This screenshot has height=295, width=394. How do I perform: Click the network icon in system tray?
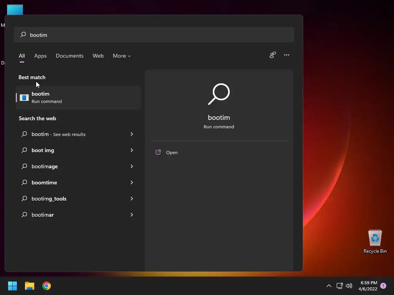[339, 286]
